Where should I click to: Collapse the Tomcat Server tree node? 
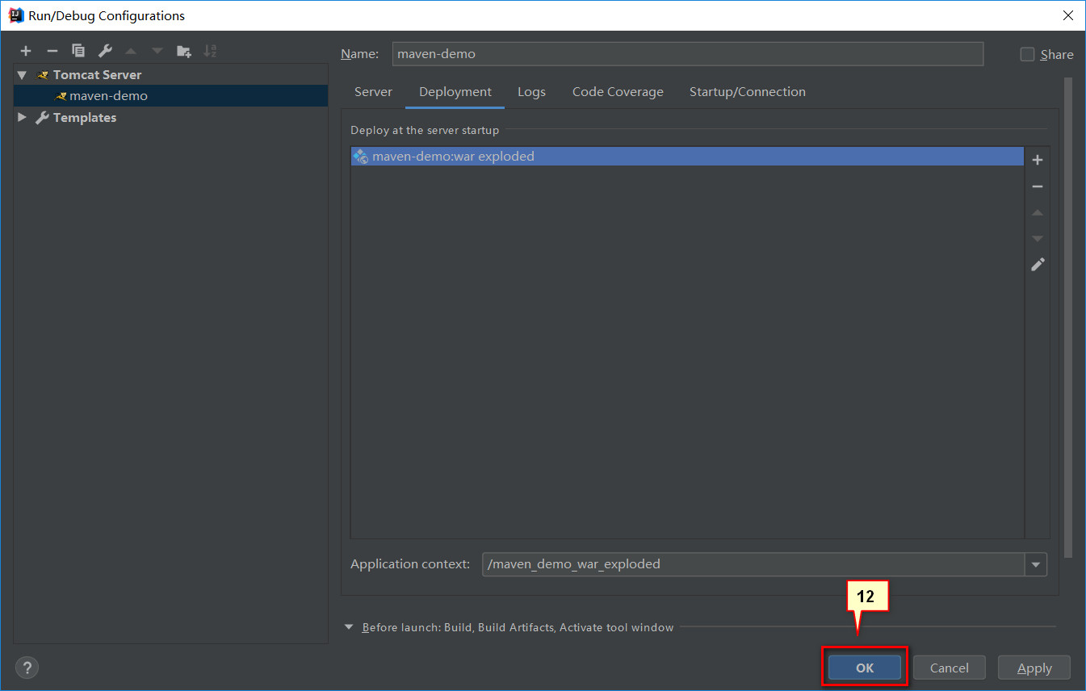pyautogui.click(x=22, y=75)
